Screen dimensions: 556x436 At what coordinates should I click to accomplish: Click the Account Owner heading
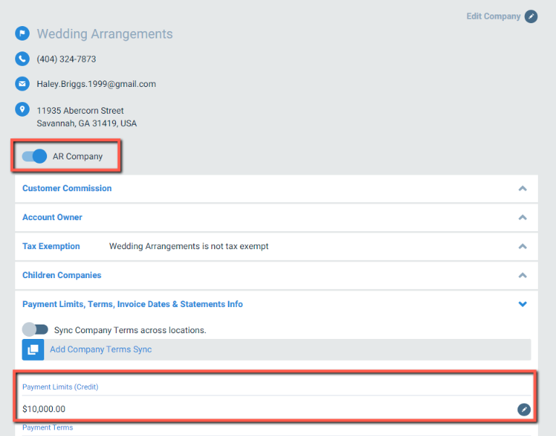(x=52, y=217)
